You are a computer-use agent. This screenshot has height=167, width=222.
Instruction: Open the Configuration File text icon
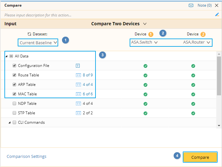click(x=78, y=66)
